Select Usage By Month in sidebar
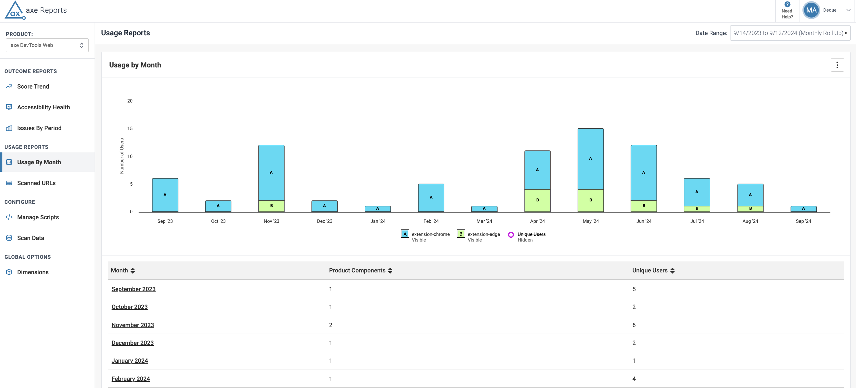The height and width of the screenshot is (388, 856). click(39, 162)
